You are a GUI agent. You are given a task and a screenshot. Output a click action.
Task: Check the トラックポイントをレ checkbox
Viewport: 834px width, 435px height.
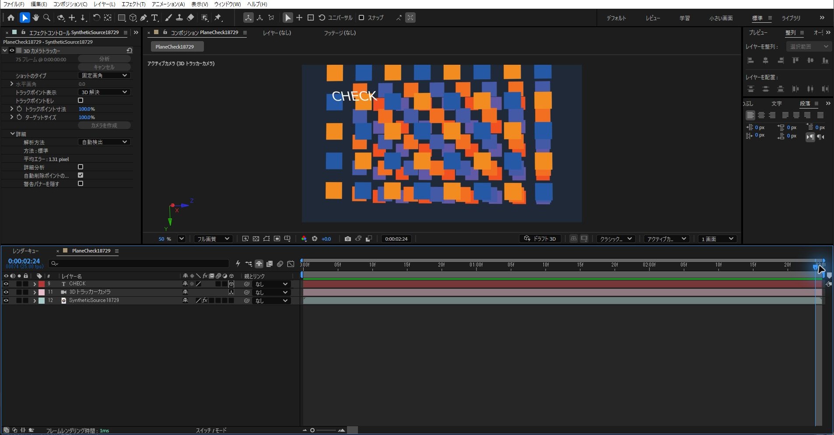pos(81,101)
